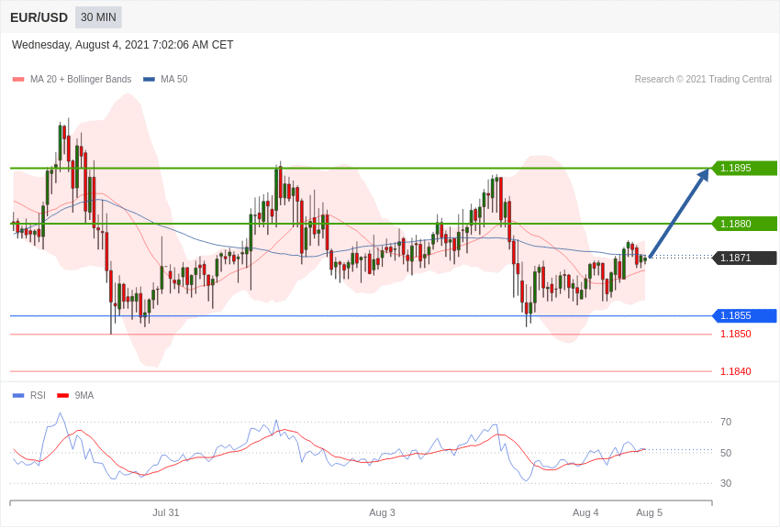The image size is (780, 528).
Task: Click the blue 1.1855 pivot label
Action: (745, 315)
